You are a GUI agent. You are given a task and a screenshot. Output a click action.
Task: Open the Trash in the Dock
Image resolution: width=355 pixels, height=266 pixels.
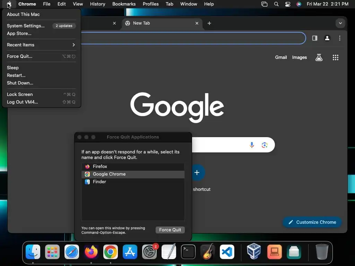click(x=322, y=252)
